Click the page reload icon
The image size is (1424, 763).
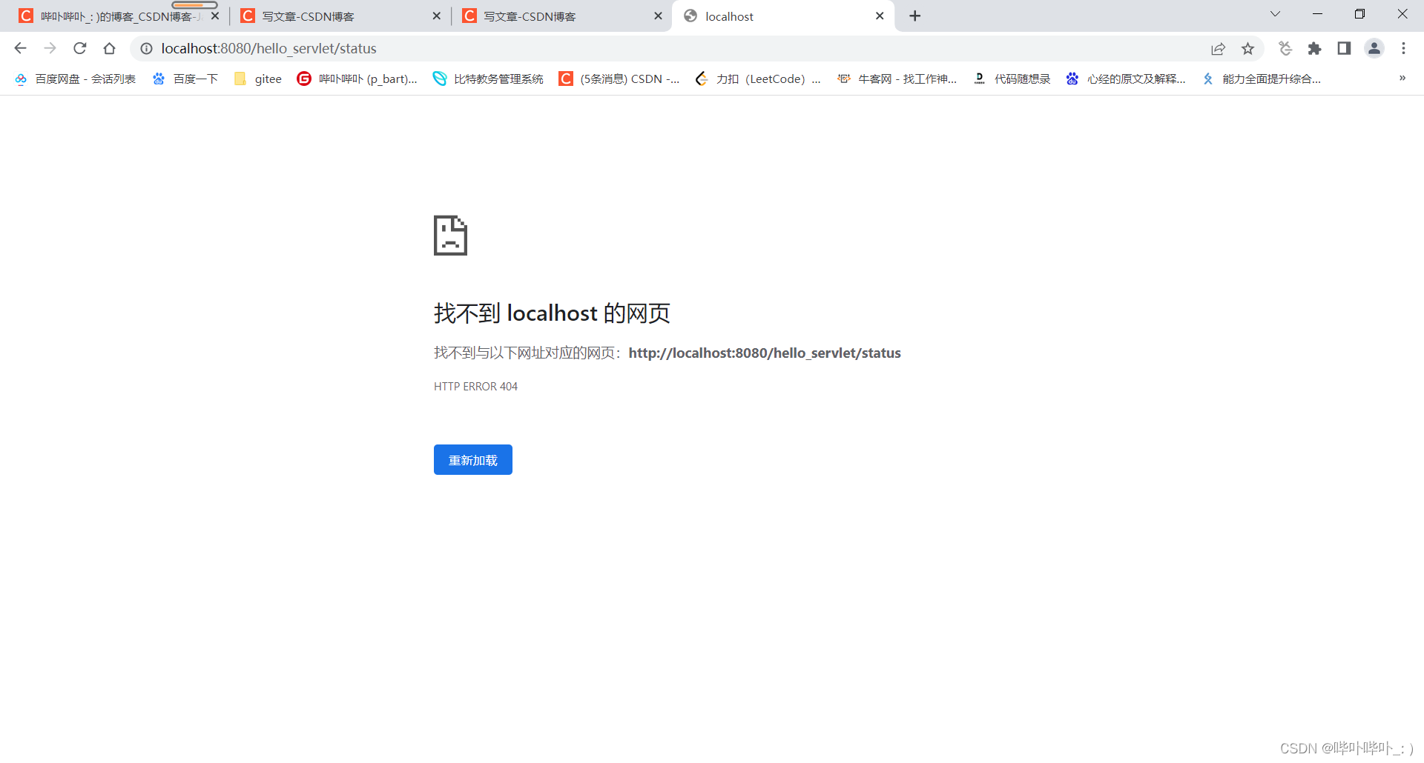79,48
